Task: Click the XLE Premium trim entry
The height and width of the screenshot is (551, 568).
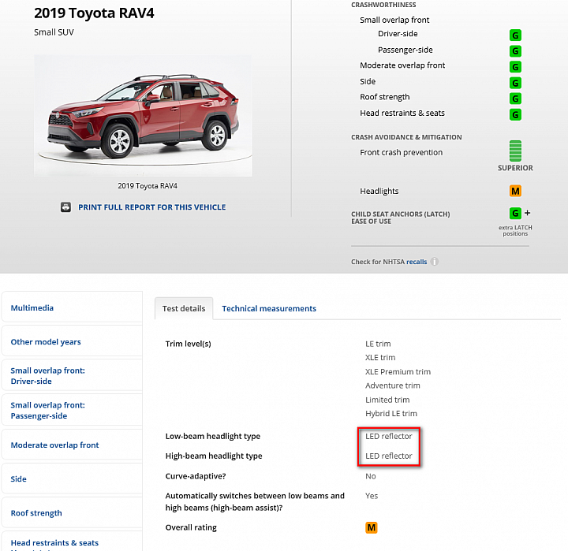Action: (x=398, y=371)
